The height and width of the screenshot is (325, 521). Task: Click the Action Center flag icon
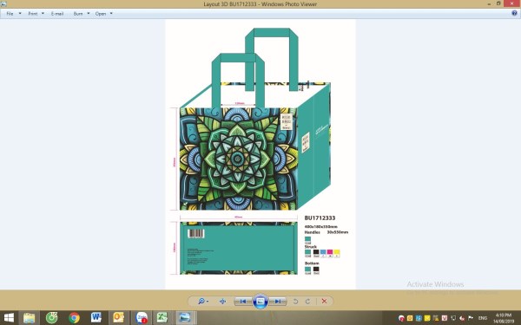[x=471, y=318]
